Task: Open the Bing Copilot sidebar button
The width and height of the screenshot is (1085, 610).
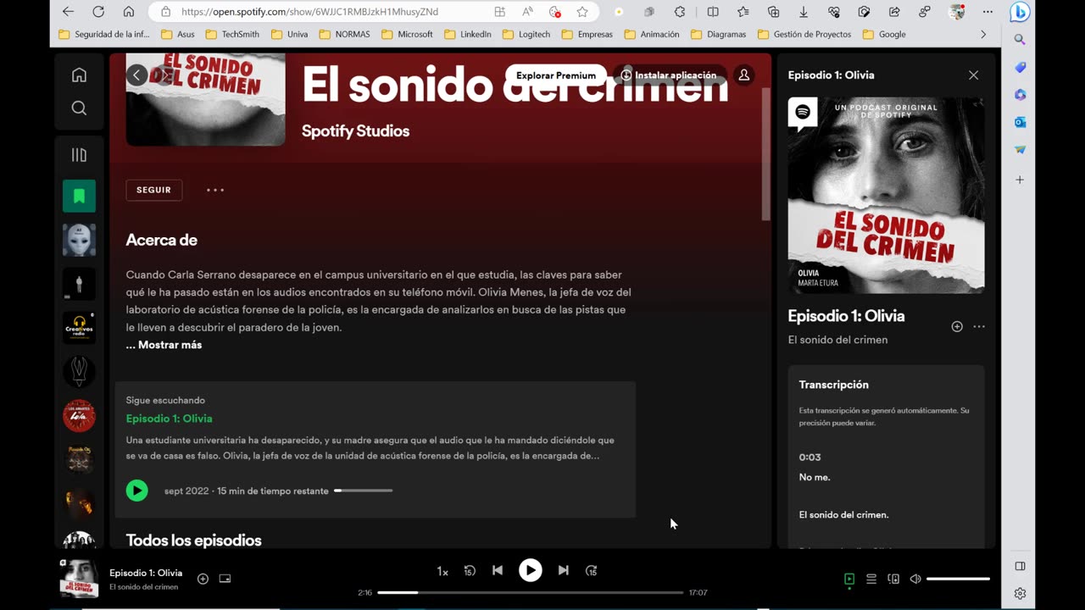Action: (x=1020, y=12)
